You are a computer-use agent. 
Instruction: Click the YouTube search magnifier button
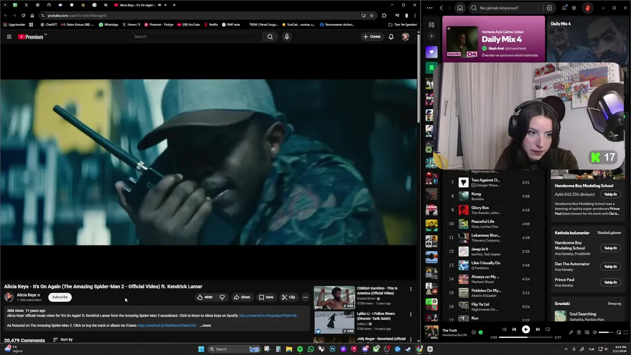tap(270, 36)
